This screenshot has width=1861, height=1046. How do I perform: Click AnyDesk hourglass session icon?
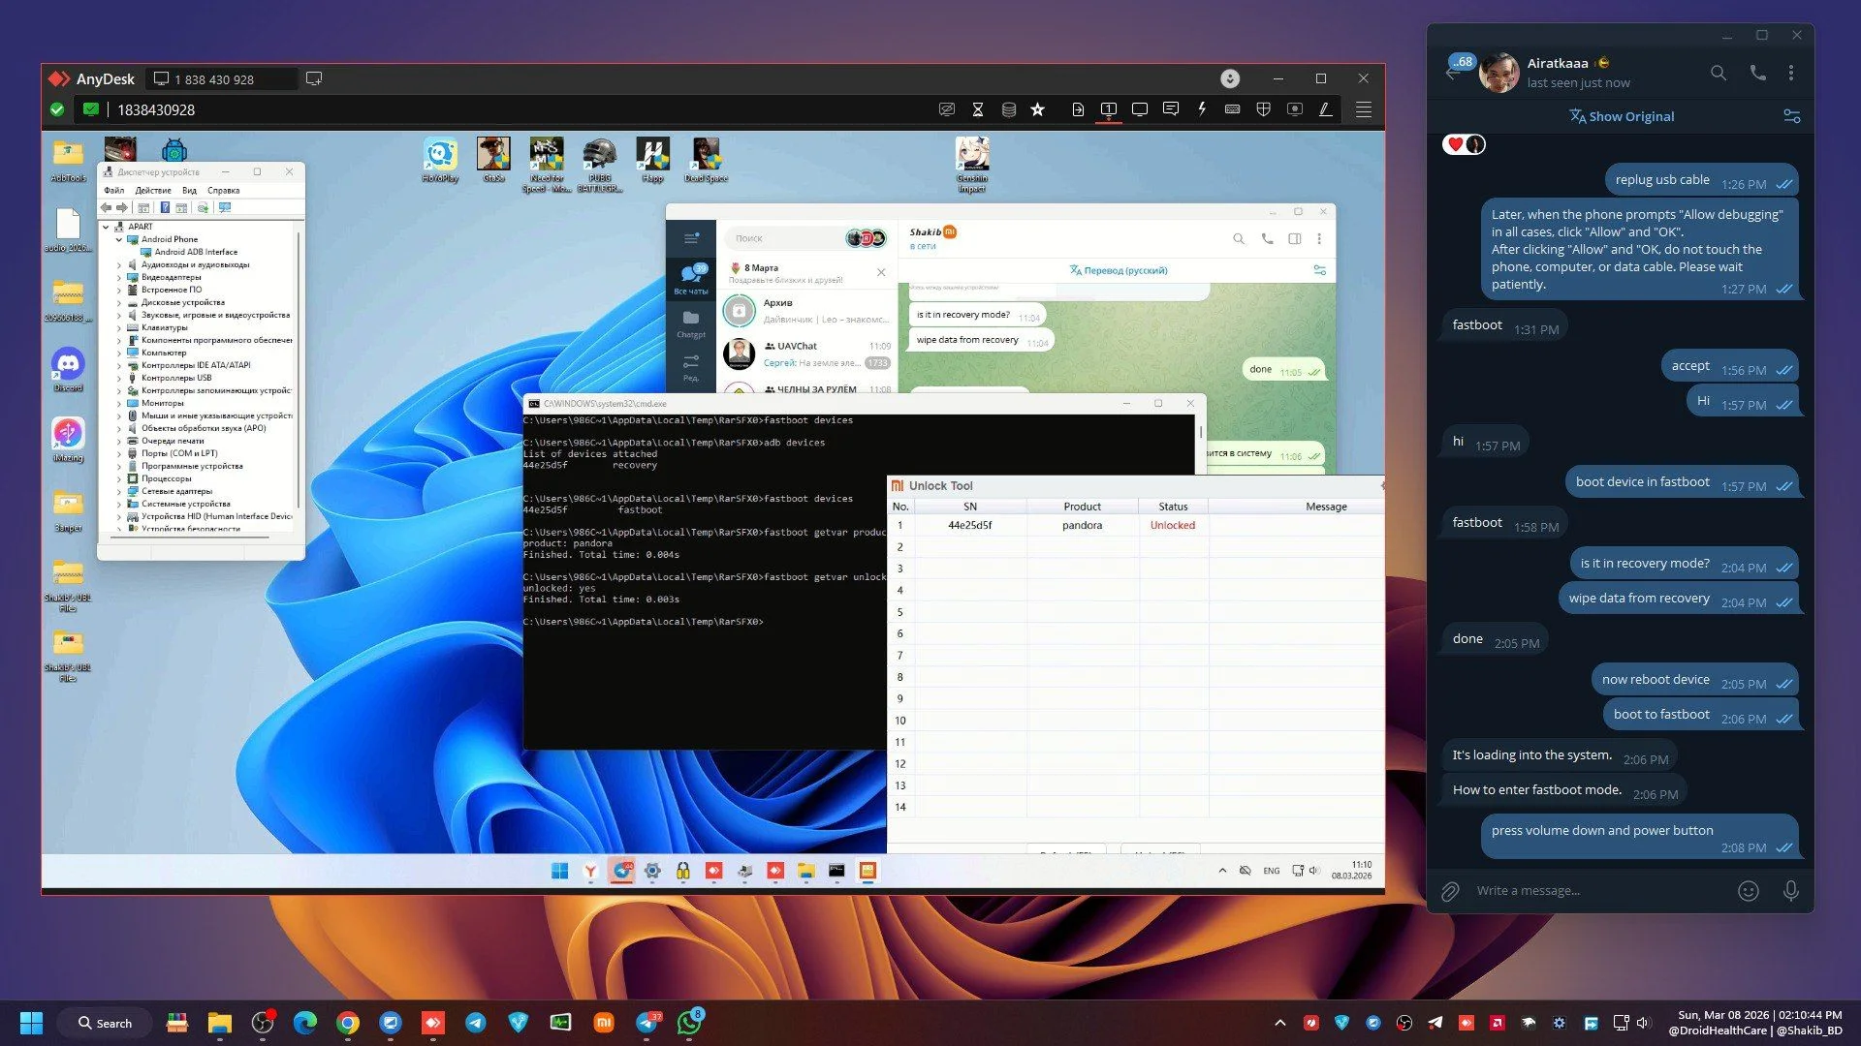(978, 109)
